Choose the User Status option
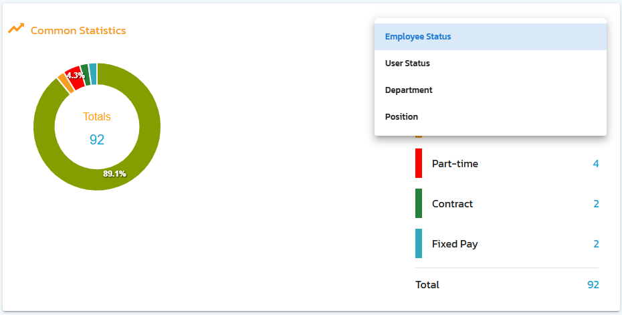 pyautogui.click(x=407, y=64)
